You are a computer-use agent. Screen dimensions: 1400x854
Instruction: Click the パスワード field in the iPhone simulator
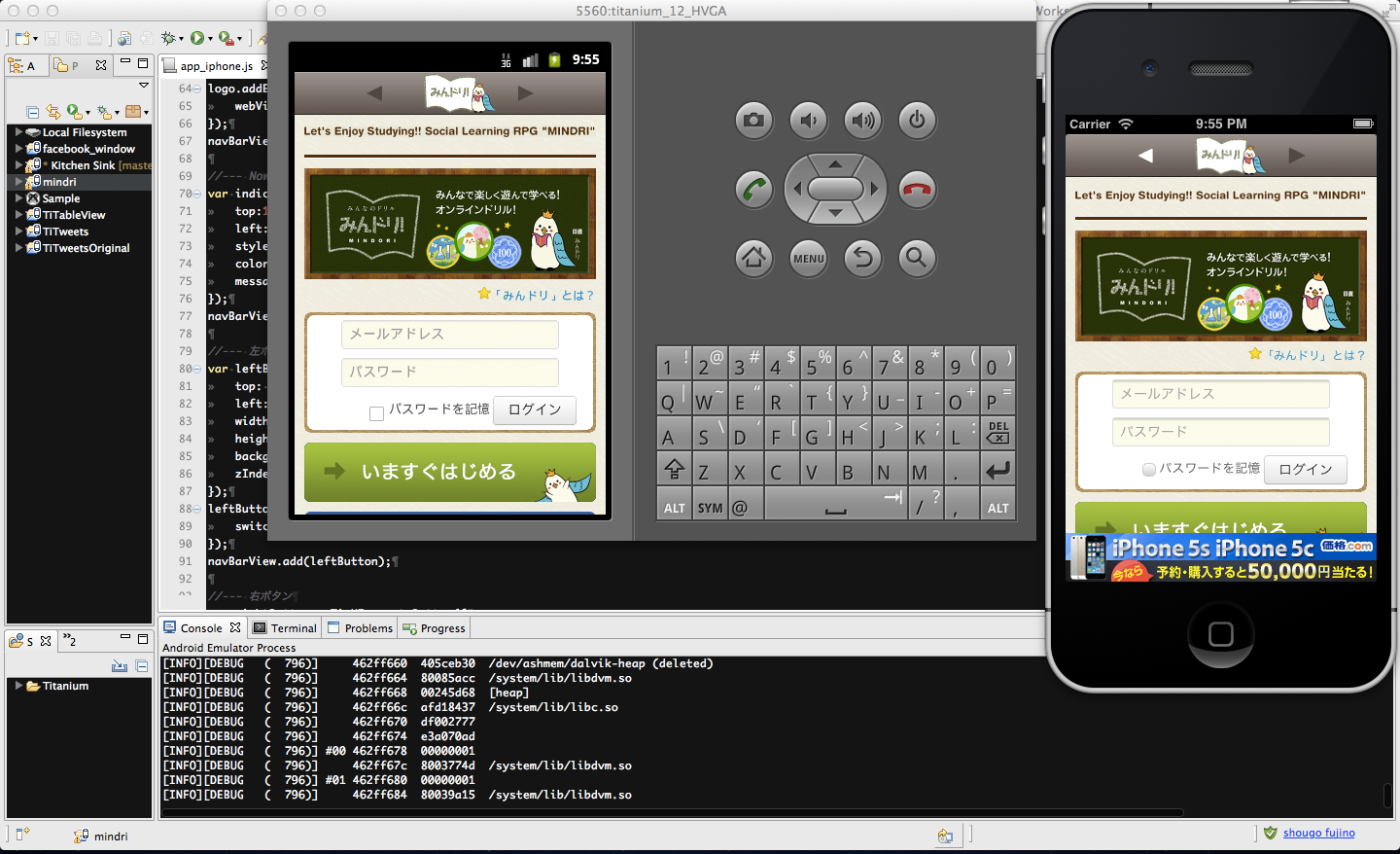[x=1221, y=432]
